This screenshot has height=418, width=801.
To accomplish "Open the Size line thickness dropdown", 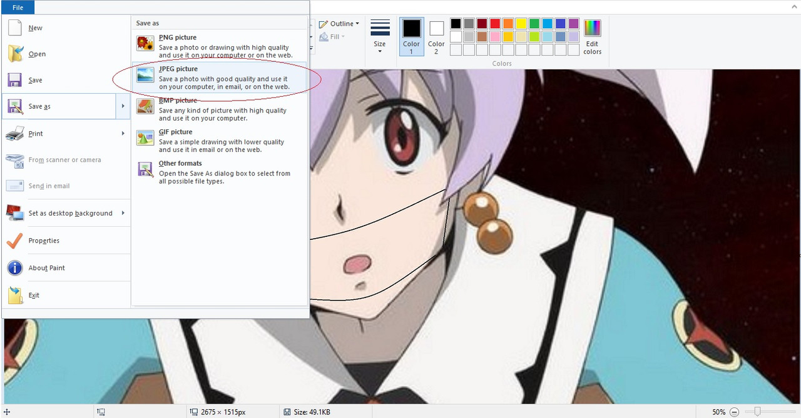I will click(380, 37).
